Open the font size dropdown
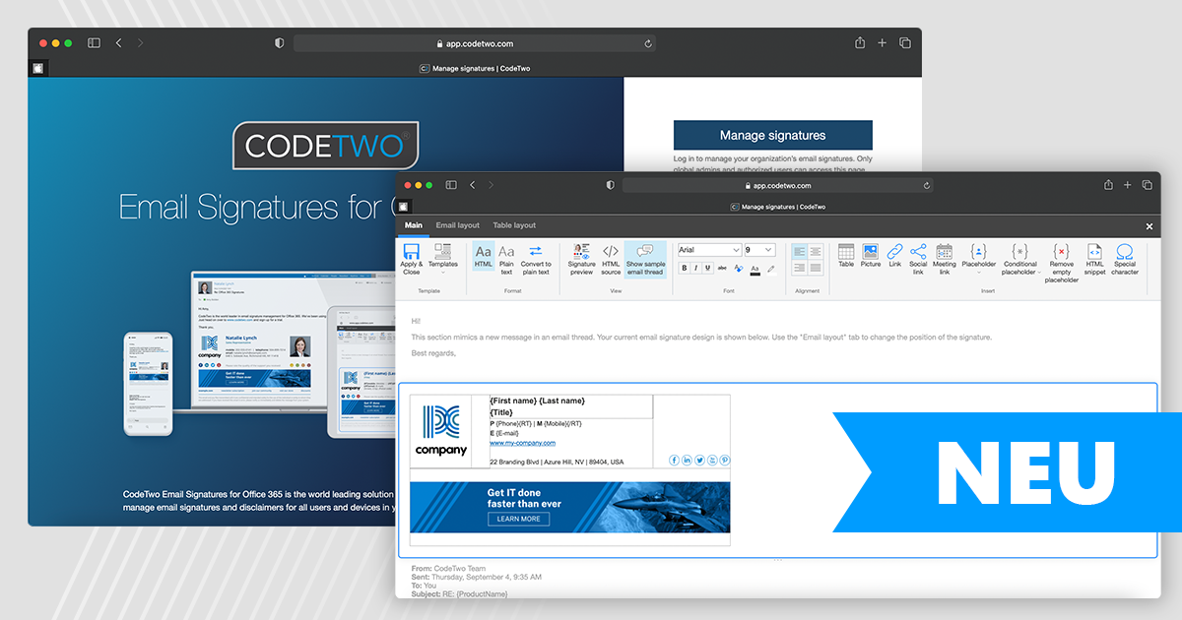 click(757, 250)
